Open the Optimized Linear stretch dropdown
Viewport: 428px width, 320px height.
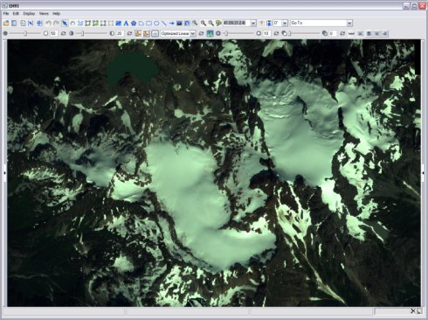[x=193, y=33]
